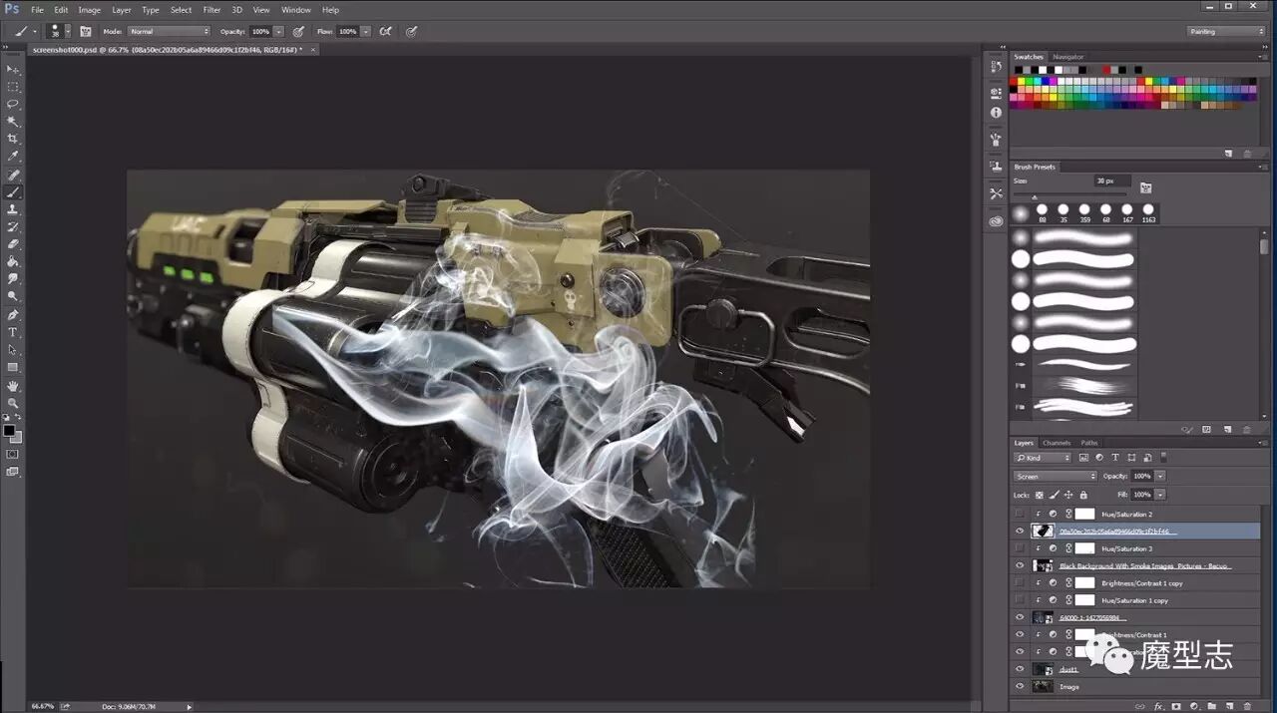
Task: Select the Zoom tool
Action: point(13,403)
